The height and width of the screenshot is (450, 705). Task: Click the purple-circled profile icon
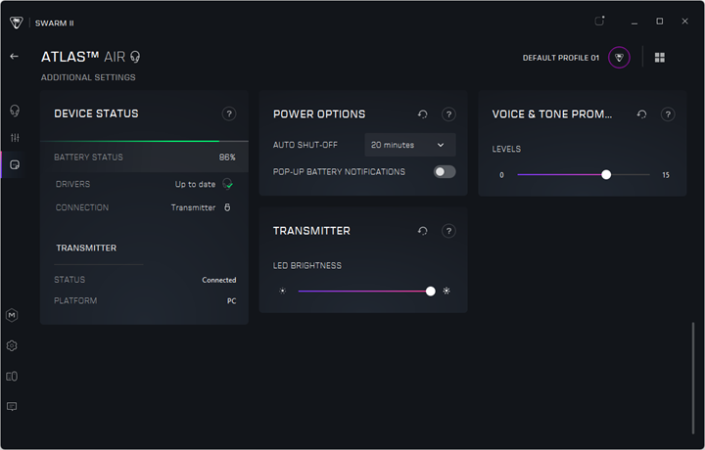click(x=619, y=58)
